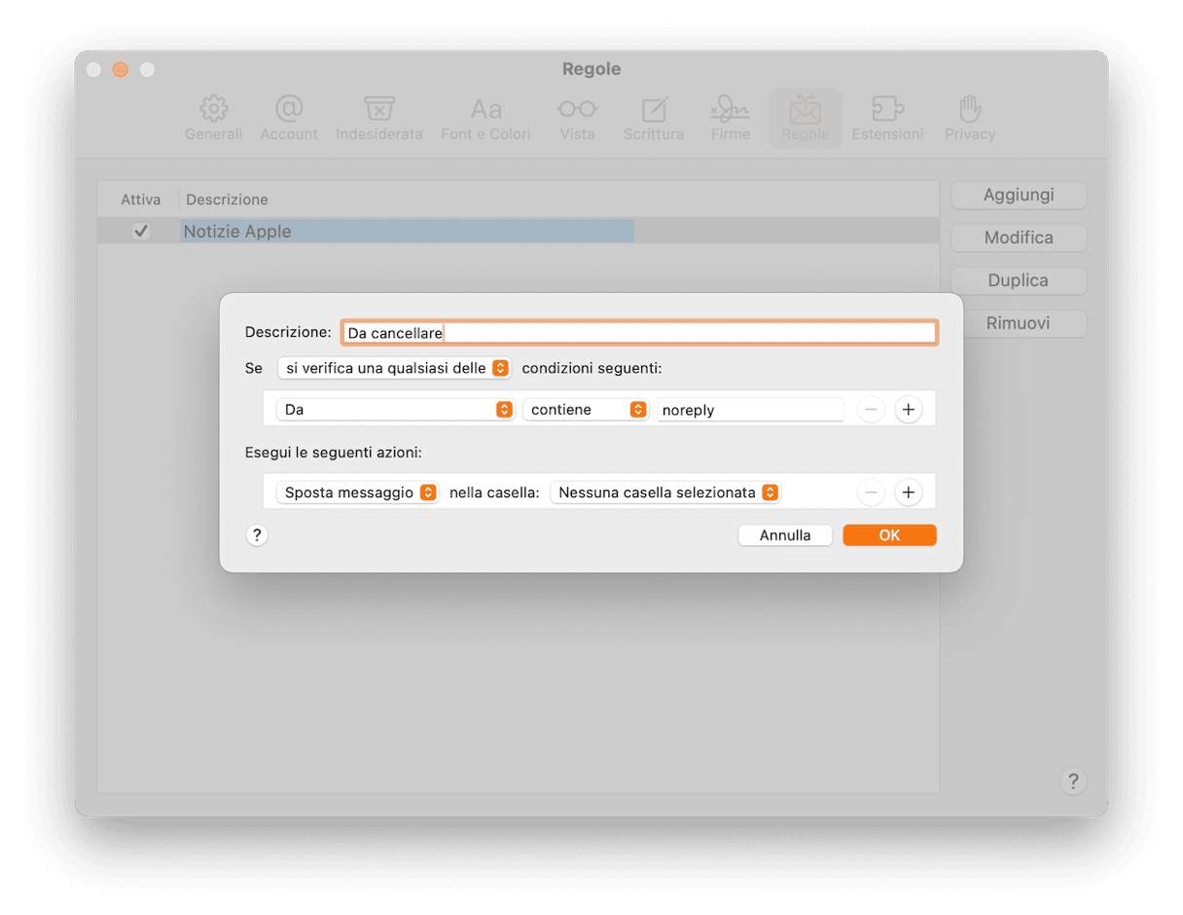Open the Generali preferences tab

click(213, 119)
